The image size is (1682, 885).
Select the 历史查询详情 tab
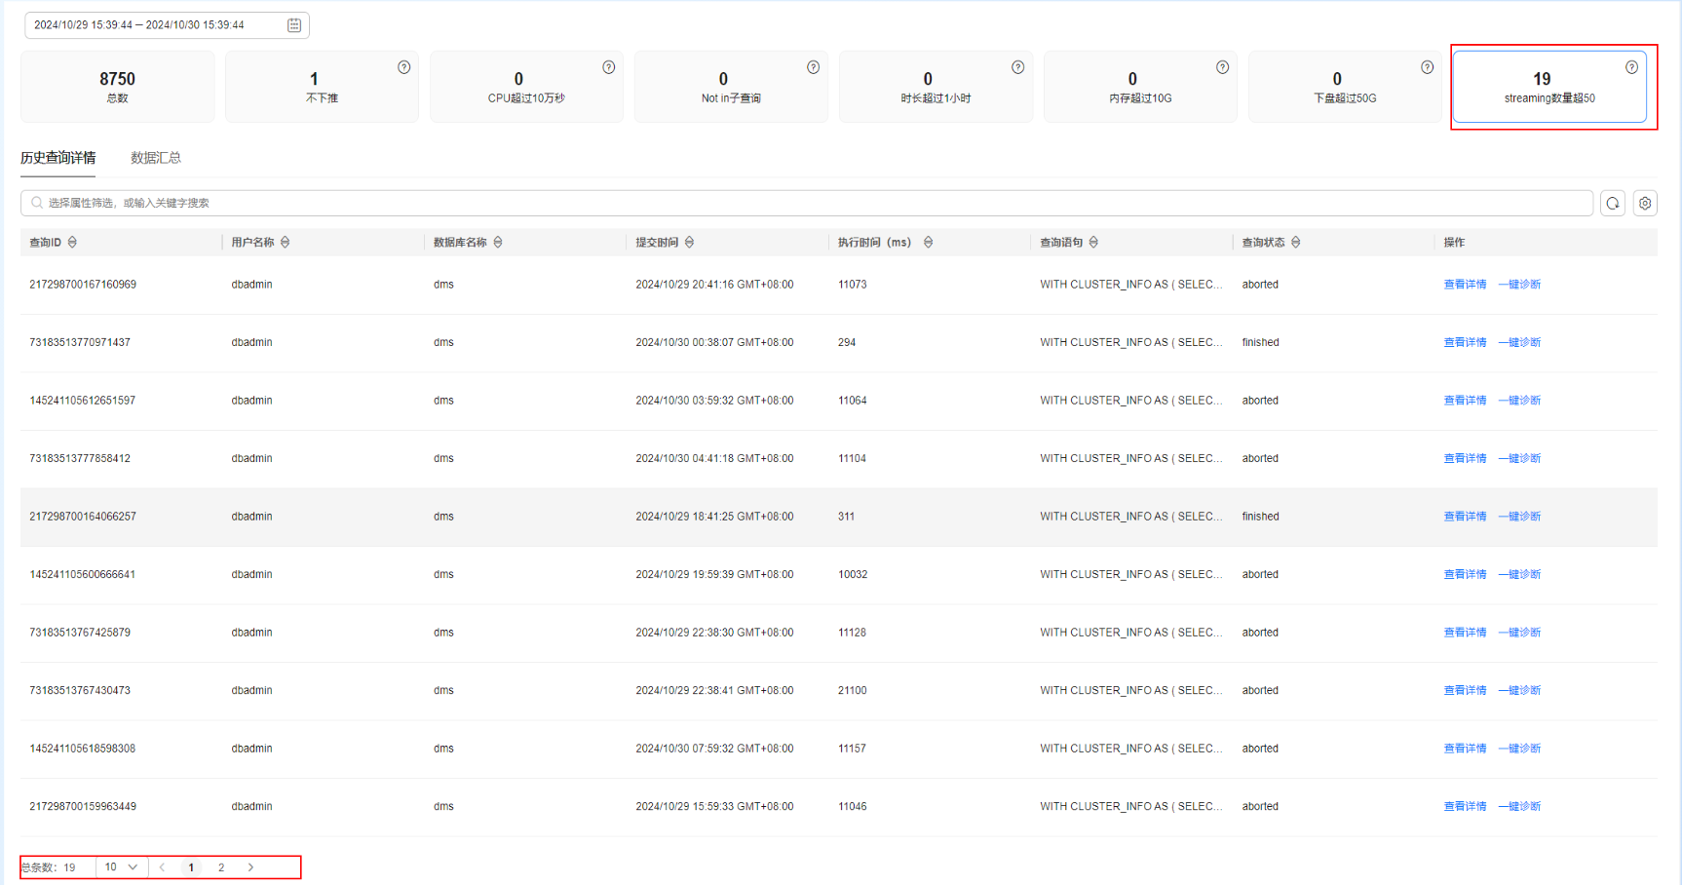[x=57, y=158]
